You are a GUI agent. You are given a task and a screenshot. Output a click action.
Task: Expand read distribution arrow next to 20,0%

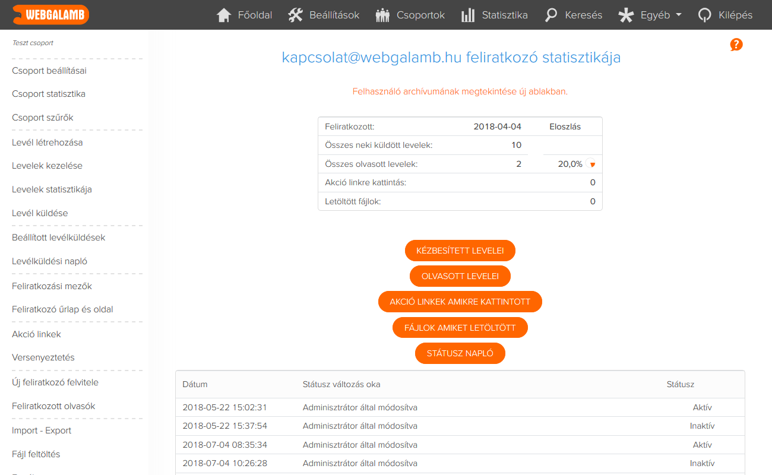coord(591,164)
